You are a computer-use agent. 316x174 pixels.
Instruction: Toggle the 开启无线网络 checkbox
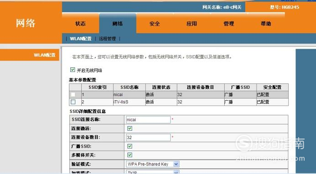[x=73, y=70]
